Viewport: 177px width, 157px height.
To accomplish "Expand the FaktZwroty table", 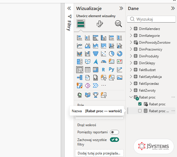I will (131, 90).
